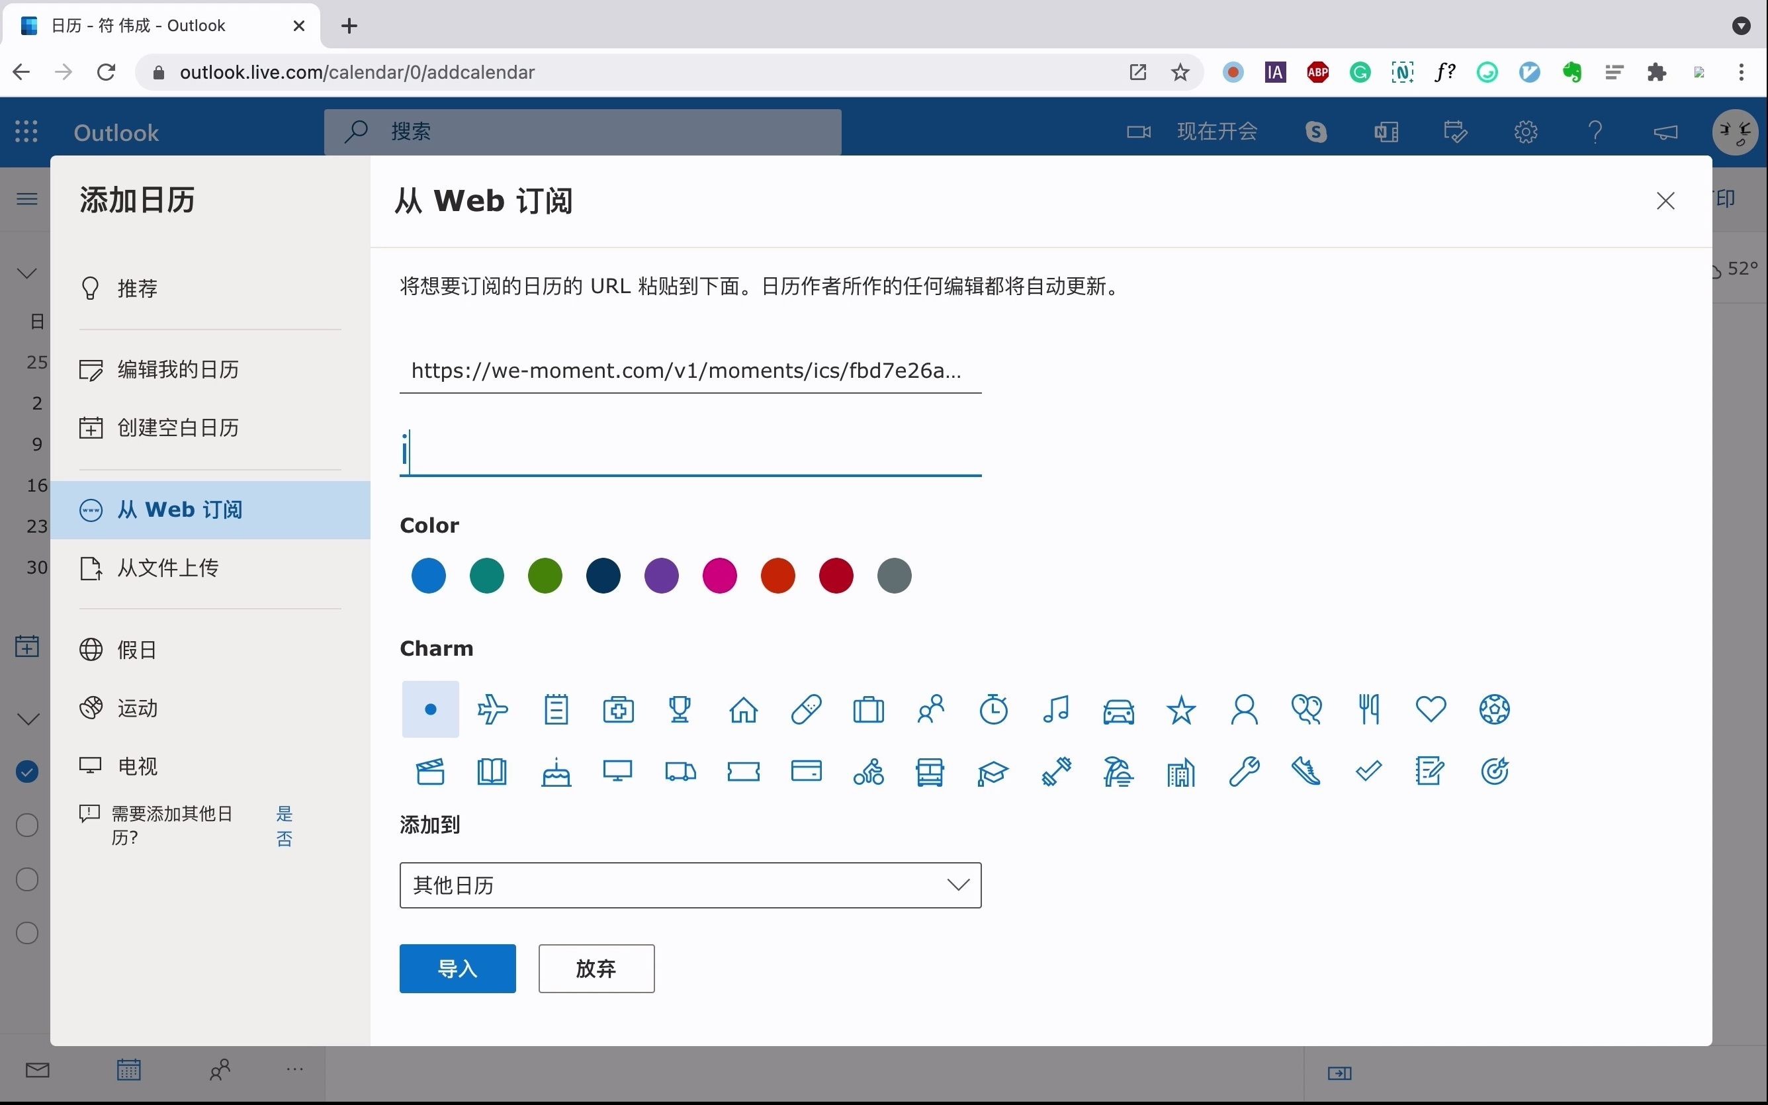The image size is (1768, 1105).
Task: Click the Outlook 搜索 box
Action: point(582,132)
